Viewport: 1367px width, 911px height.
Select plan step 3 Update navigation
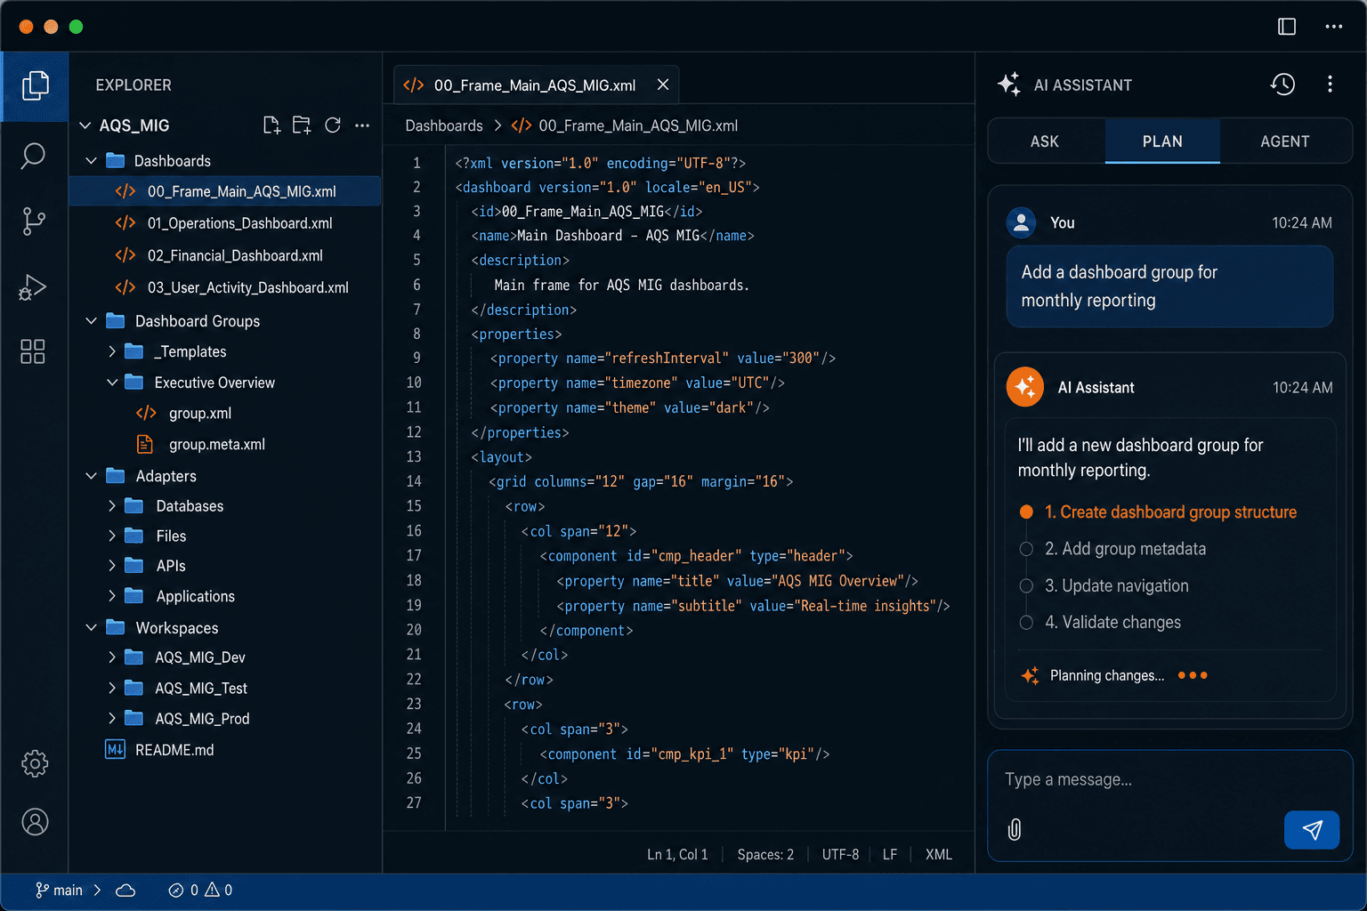point(1116,585)
